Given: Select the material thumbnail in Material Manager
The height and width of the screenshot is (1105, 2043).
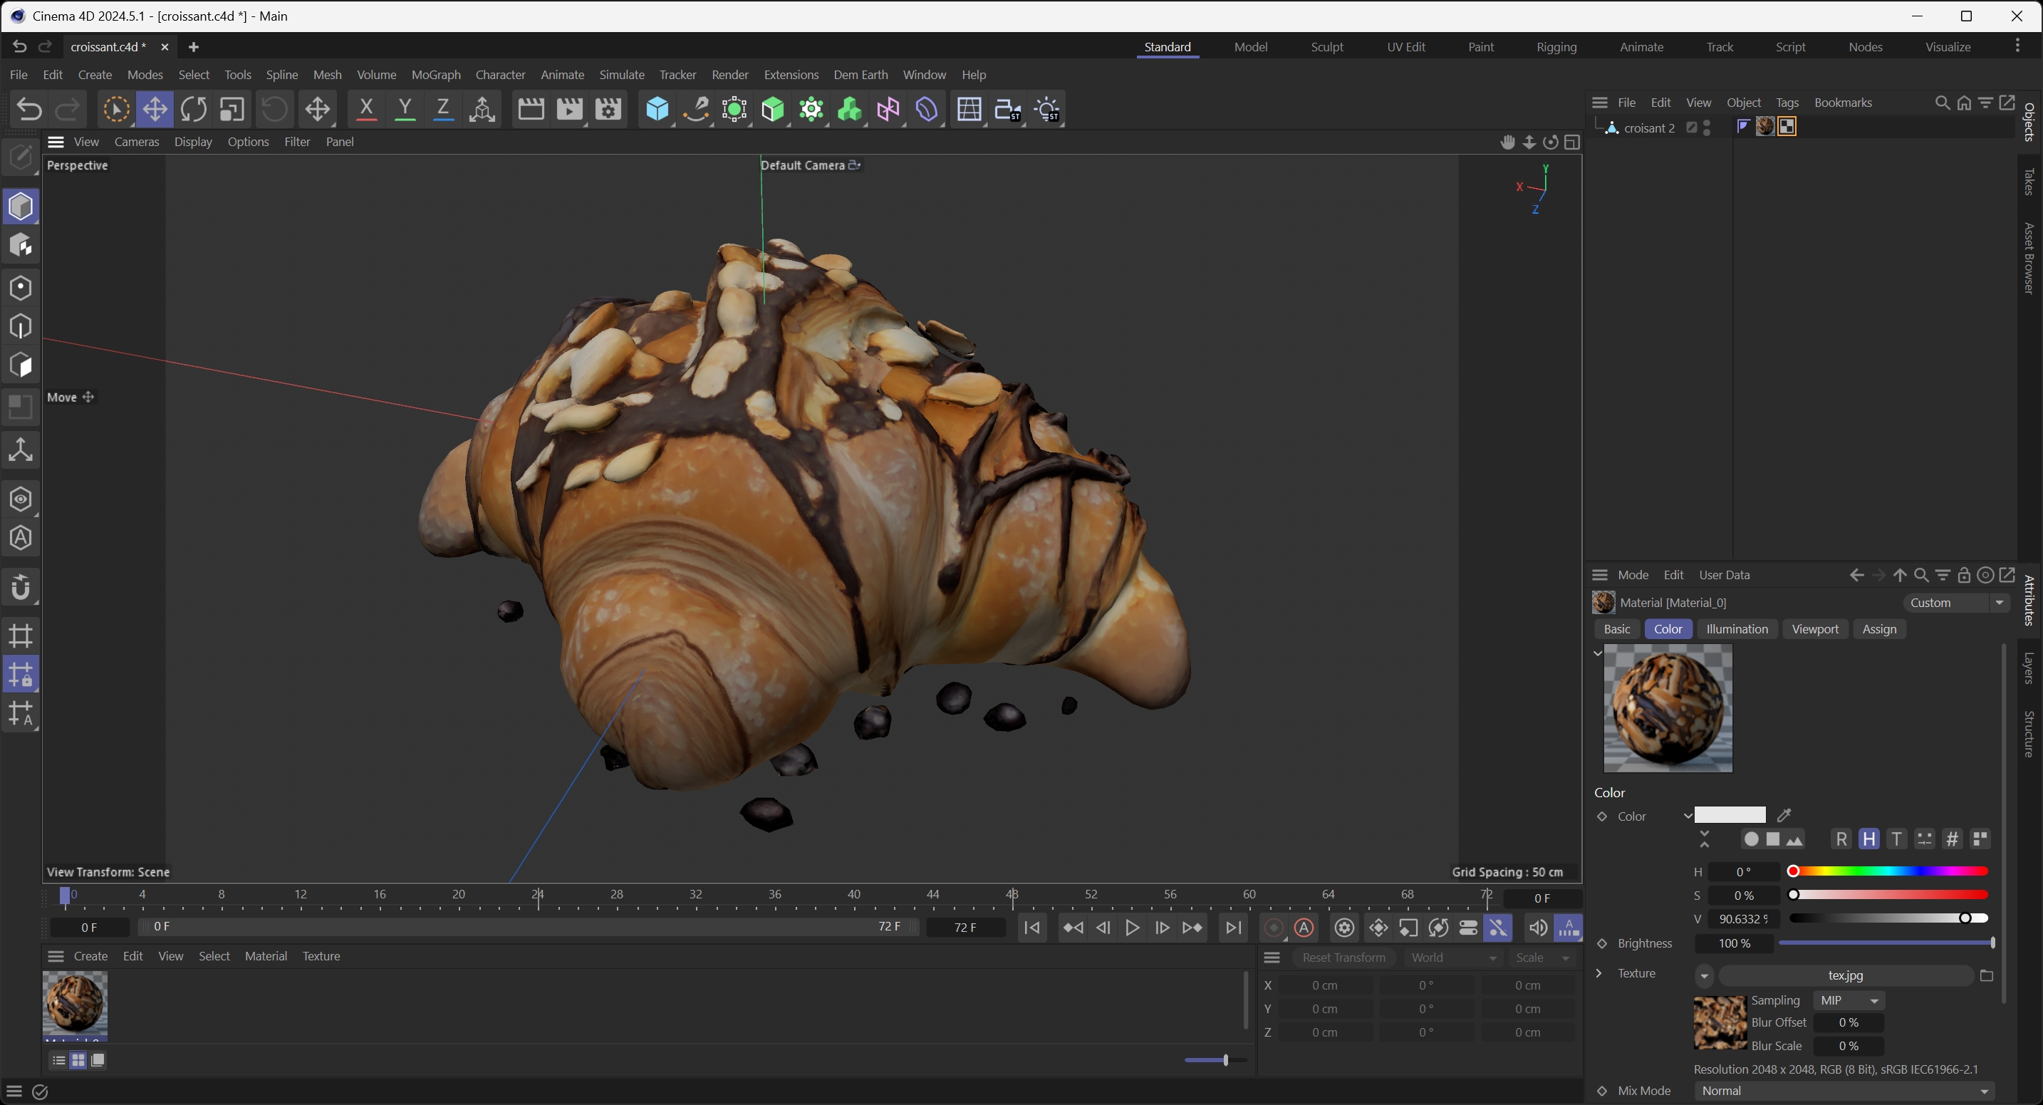Looking at the screenshot, I should coord(75,1002).
